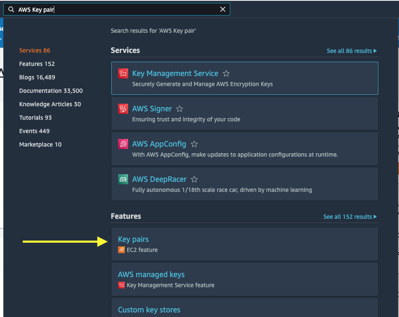Open the Custom key stores link

[x=149, y=309]
